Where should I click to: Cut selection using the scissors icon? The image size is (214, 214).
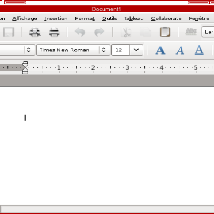pyautogui.click(x=126, y=32)
